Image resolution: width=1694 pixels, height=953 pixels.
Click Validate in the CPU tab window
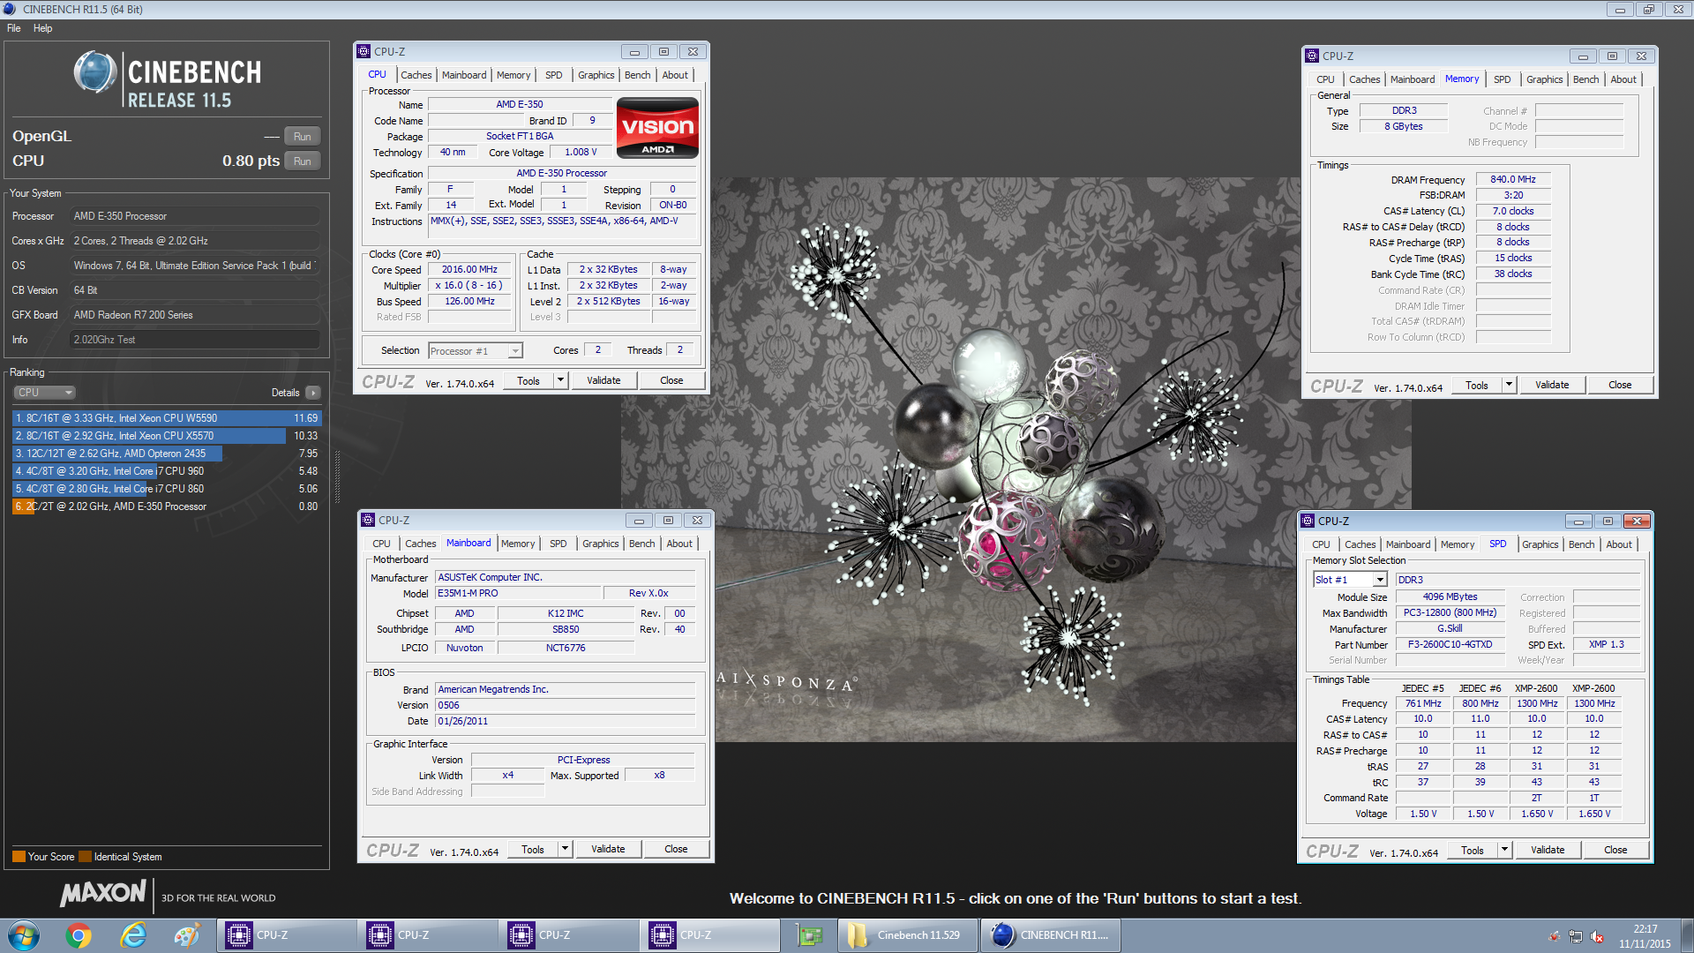[x=603, y=380]
